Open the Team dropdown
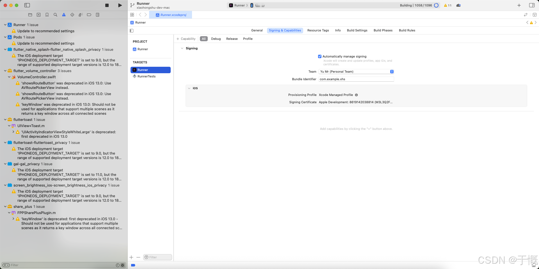 356,72
